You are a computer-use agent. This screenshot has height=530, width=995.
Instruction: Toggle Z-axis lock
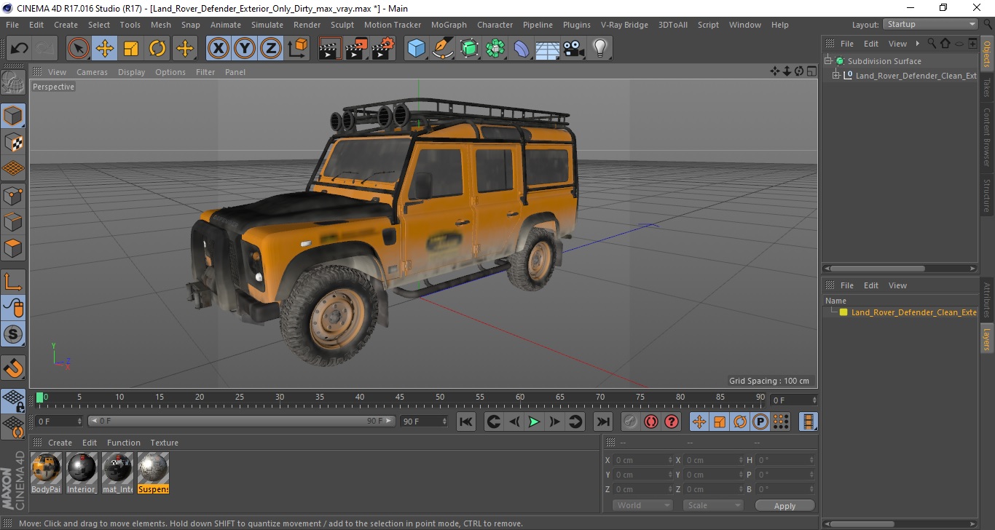tap(271, 49)
